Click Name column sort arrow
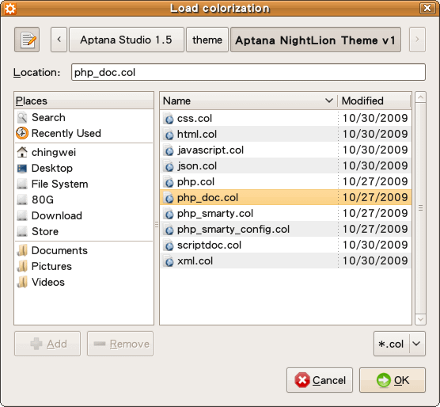Screen dimensions: 440x407 tap(329, 101)
